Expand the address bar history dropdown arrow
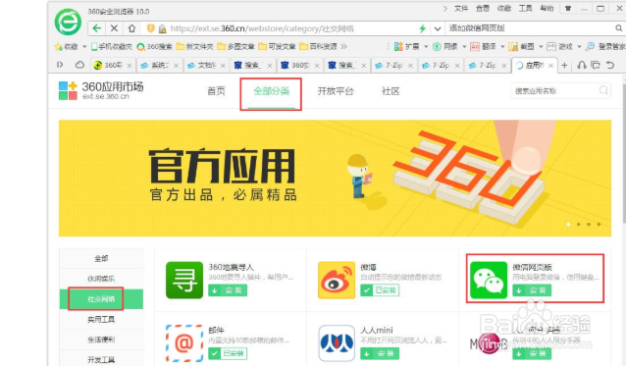The height and width of the screenshot is (366, 626). tap(438, 28)
